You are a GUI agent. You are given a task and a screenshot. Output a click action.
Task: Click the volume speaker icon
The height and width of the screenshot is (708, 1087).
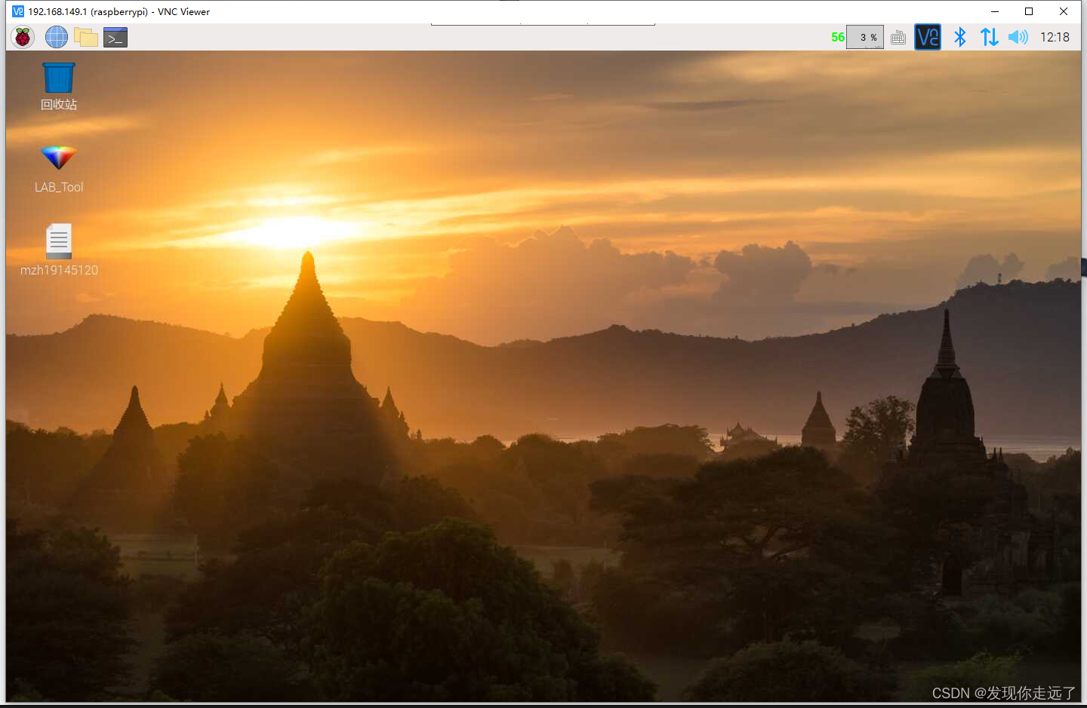pos(1018,37)
